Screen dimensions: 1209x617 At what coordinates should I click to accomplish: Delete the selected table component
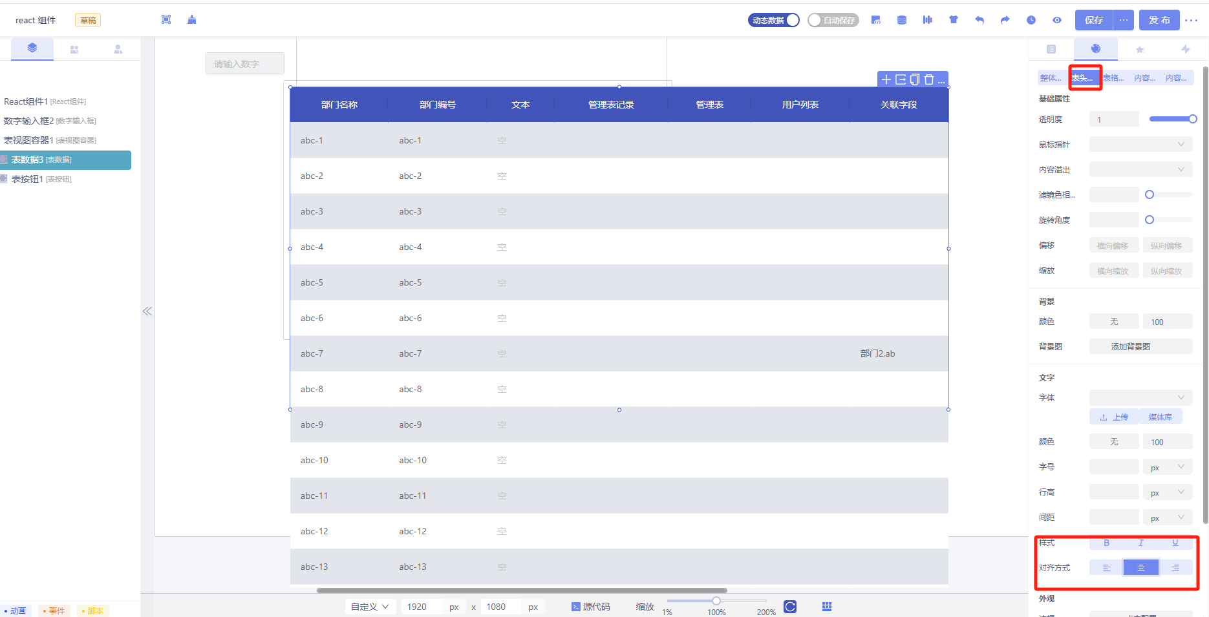click(x=929, y=79)
